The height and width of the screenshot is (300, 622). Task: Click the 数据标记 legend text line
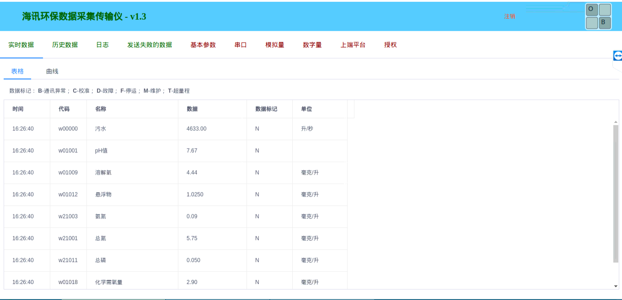[x=99, y=91]
